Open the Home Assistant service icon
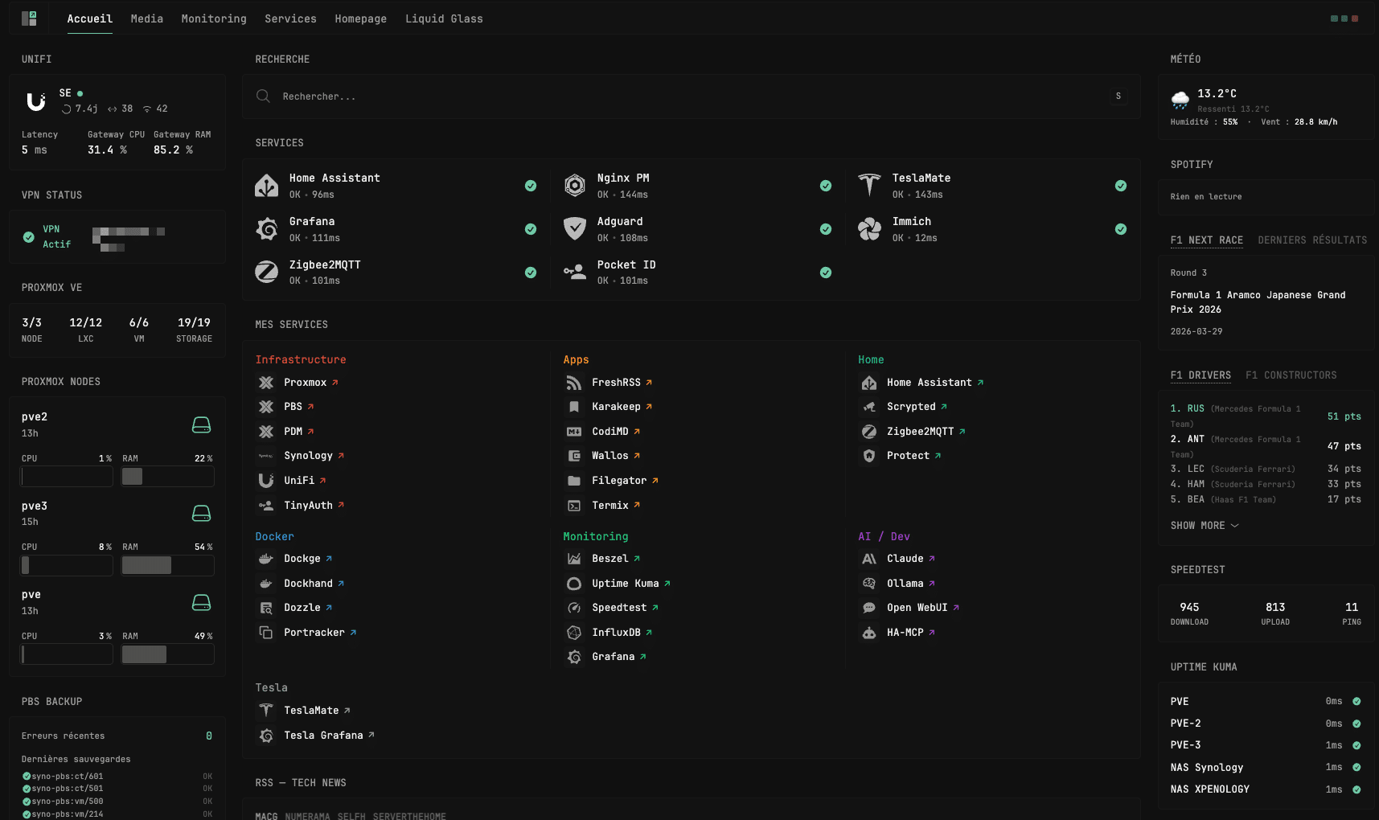Viewport: 1379px width, 820px height. (266, 185)
